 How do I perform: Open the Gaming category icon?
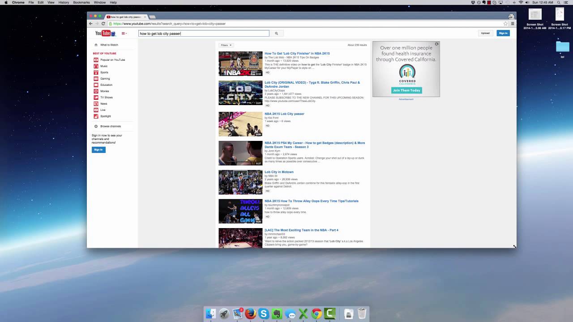click(x=96, y=79)
